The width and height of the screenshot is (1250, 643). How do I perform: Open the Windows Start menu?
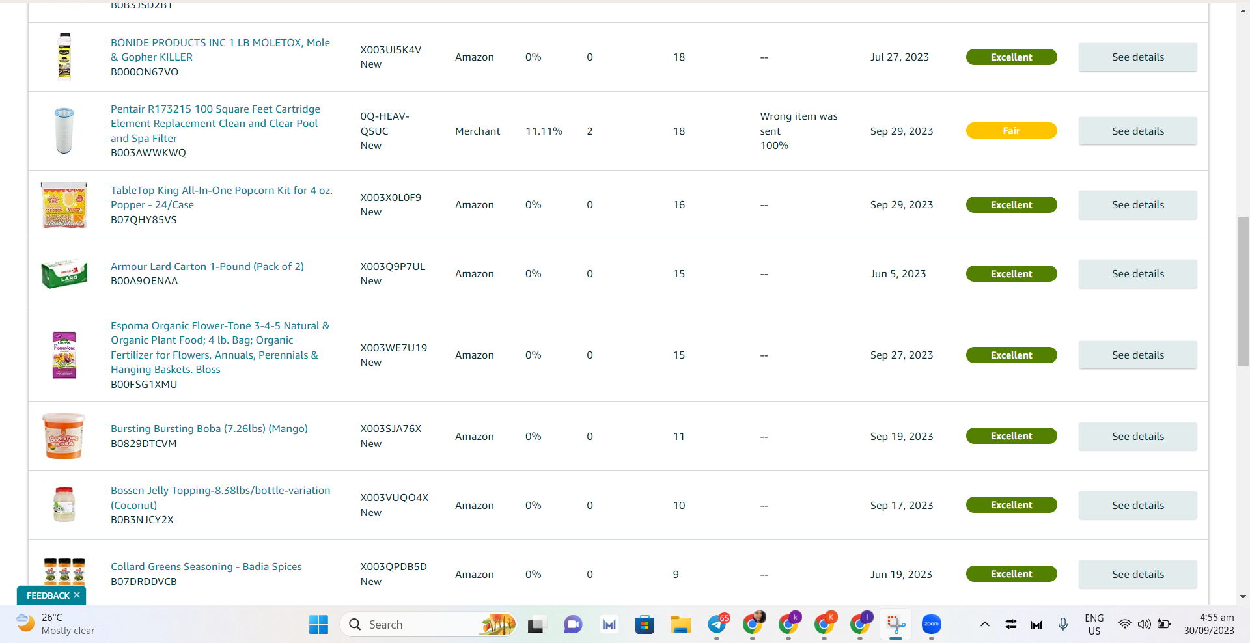(x=318, y=625)
